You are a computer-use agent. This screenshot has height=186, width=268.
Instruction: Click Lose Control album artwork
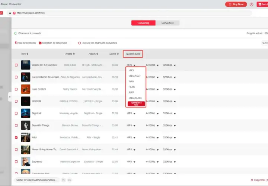click(x=25, y=89)
